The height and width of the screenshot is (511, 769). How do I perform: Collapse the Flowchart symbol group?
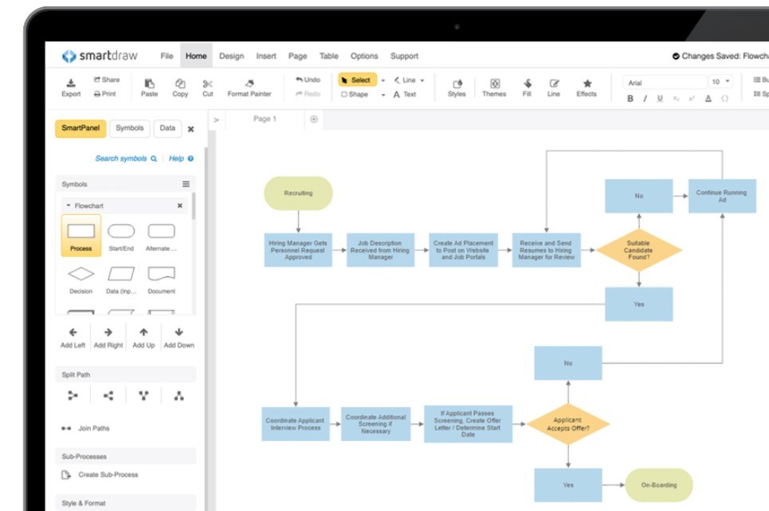69,206
